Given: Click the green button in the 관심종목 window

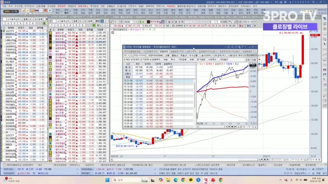Looking at the screenshot, I should (94, 25).
